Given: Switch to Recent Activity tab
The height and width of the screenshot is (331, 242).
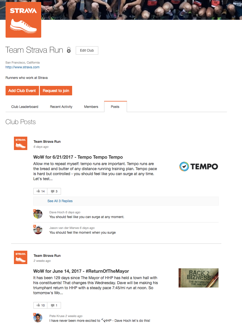Looking at the screenshot, I should click(x=61, y=107).
